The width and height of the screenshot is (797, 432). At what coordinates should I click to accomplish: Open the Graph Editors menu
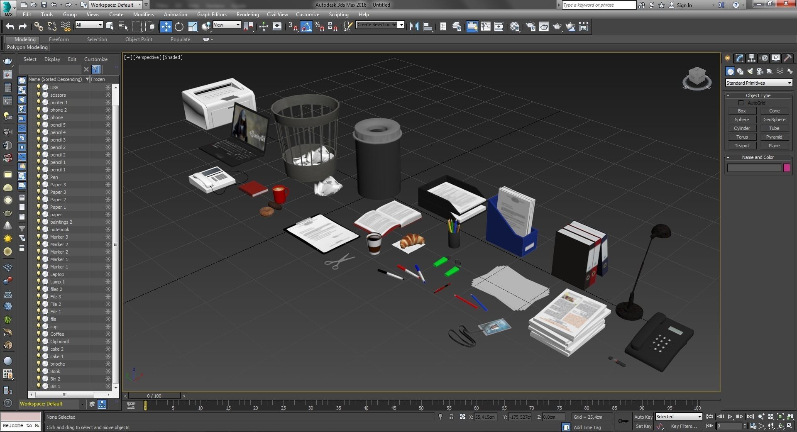pos(212,14)
